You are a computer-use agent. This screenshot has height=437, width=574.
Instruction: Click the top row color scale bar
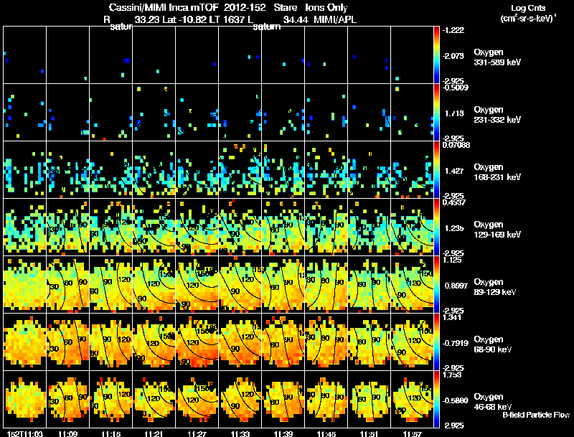[436, 55]
